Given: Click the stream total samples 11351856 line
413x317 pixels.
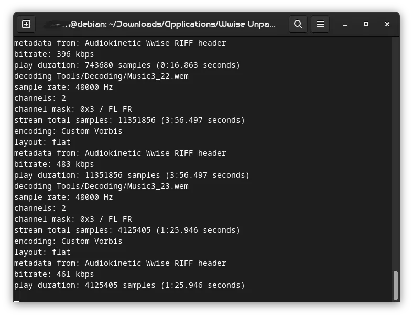Looking at the screenshot, I should point(129,120).
